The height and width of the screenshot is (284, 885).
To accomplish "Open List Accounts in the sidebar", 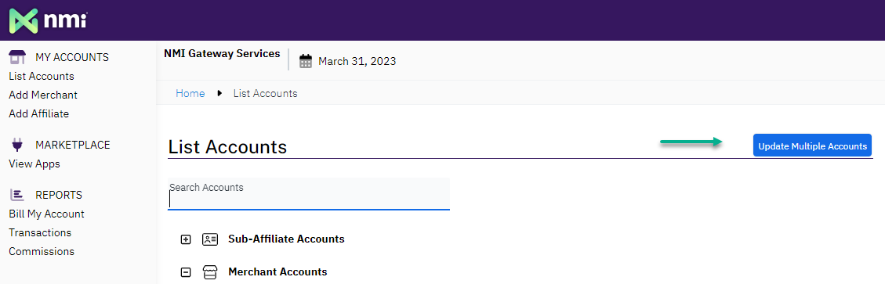I will pos(42,76).
